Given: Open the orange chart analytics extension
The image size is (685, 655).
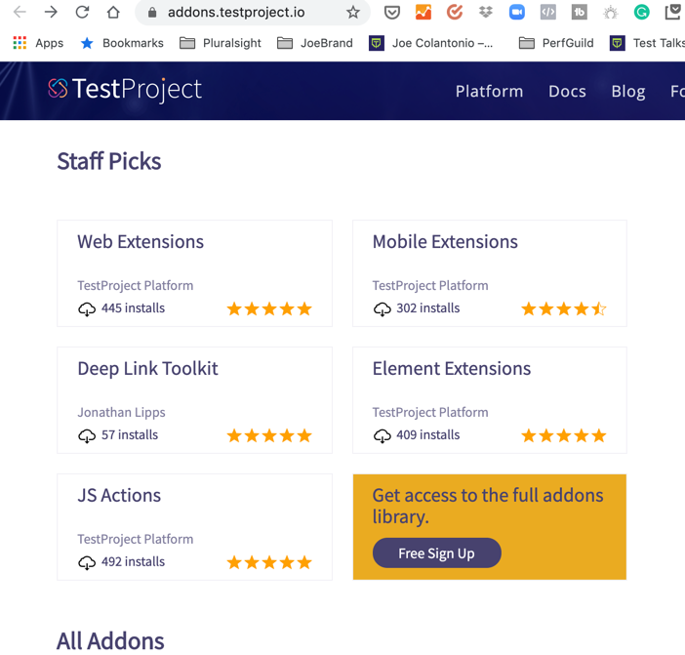Looking at the screenshot, I should (423, 13).
